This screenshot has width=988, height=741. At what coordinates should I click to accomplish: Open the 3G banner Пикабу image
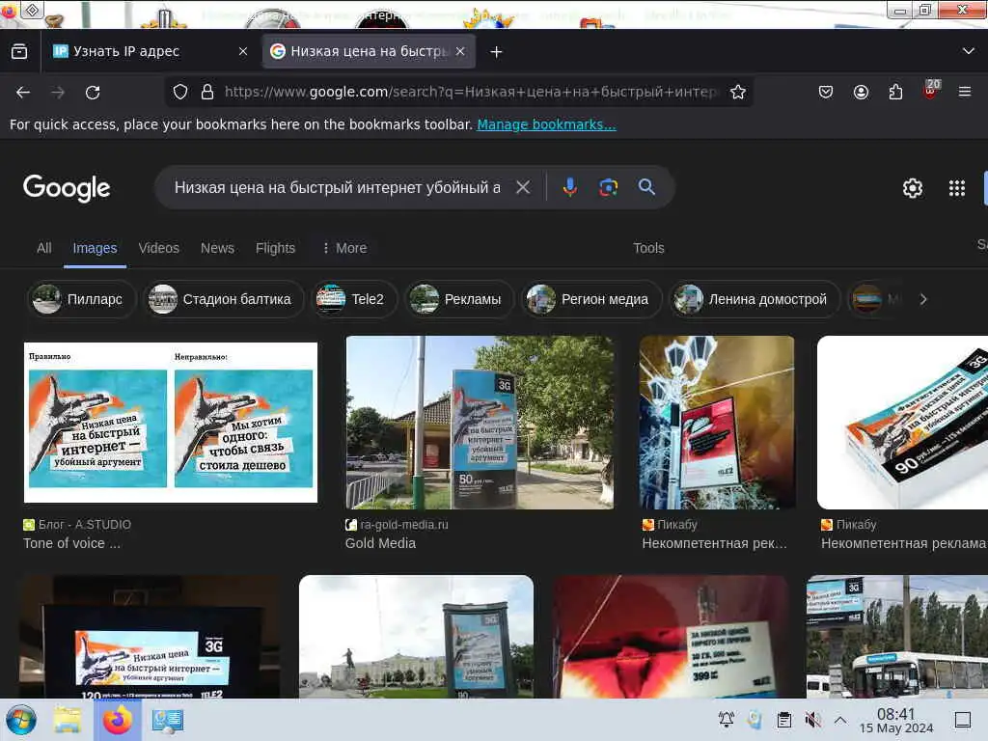pos(902,423)
